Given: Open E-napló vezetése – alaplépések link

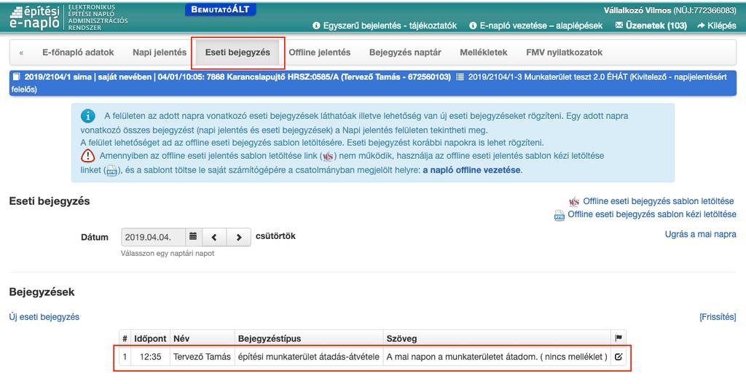Looking at the screenshot, I should 541,26.
